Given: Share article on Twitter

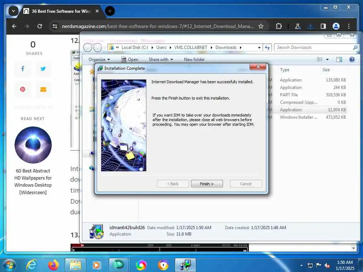Looking at the screenshot, I should (43, 68).
